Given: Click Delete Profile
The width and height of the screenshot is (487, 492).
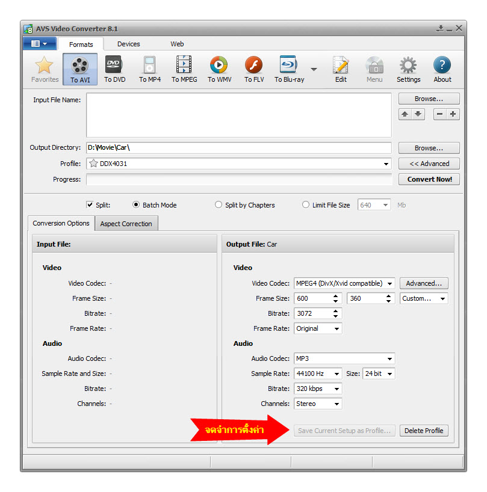Looking at the screenshot, I should pos(424,431).
